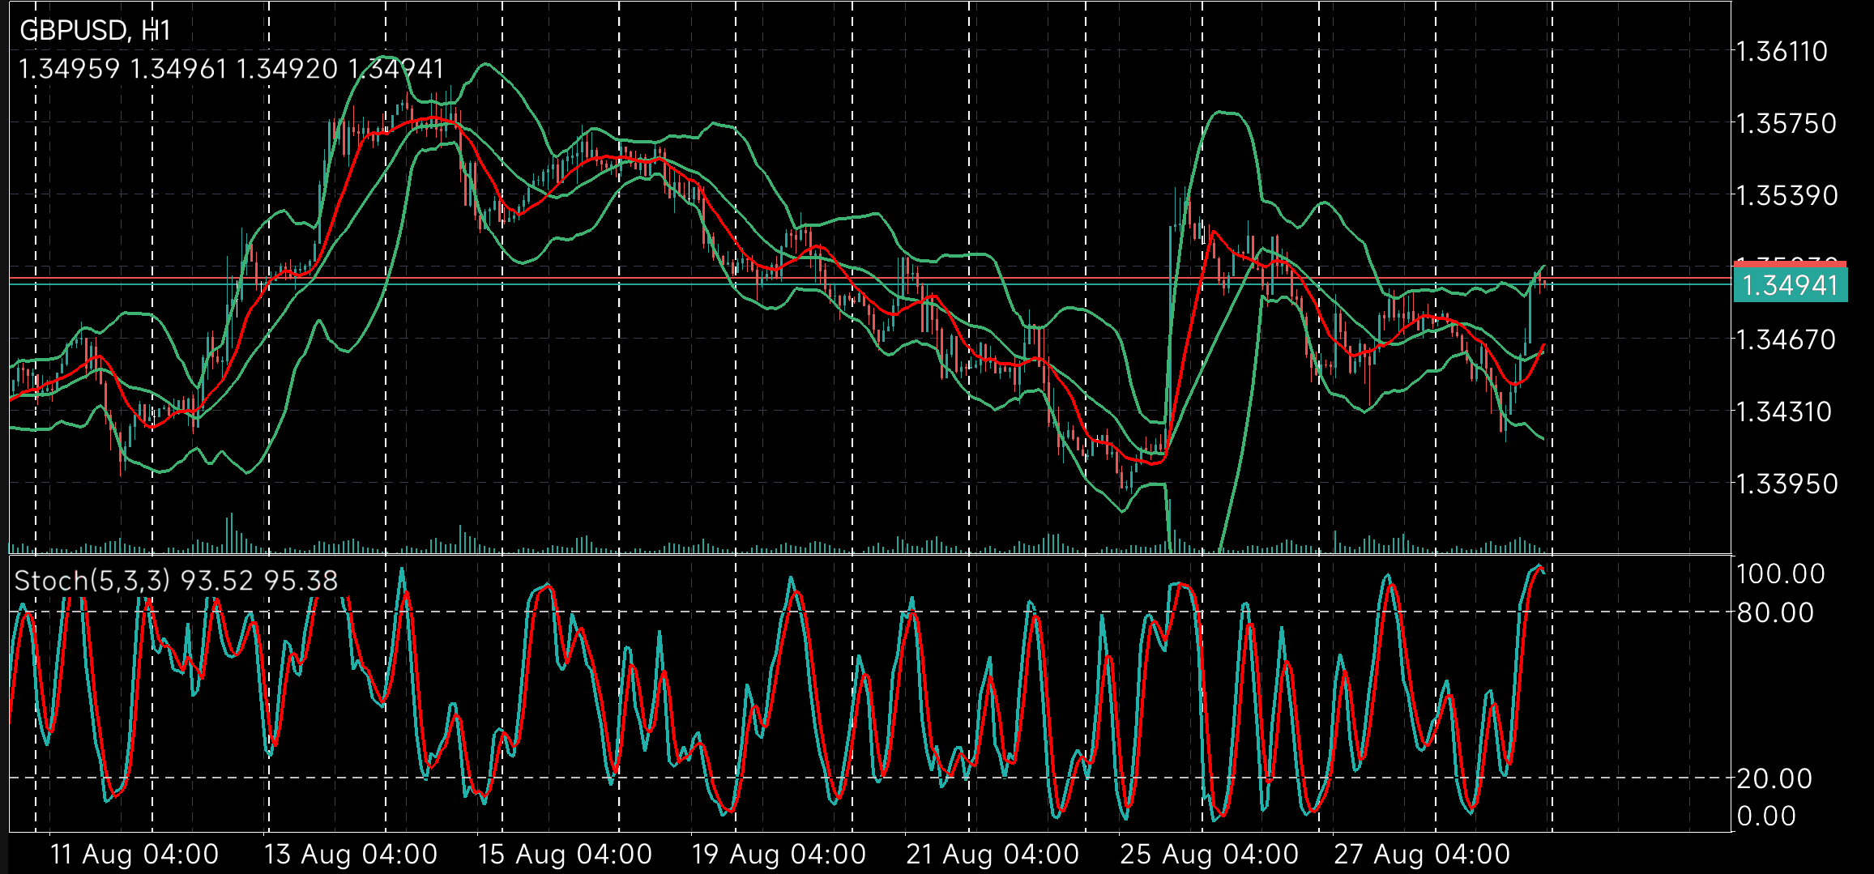The width and height of the screenshot is (1874, 874).
Task: Click the teal current price tag 1.34941
Action: click(1790, 285)
